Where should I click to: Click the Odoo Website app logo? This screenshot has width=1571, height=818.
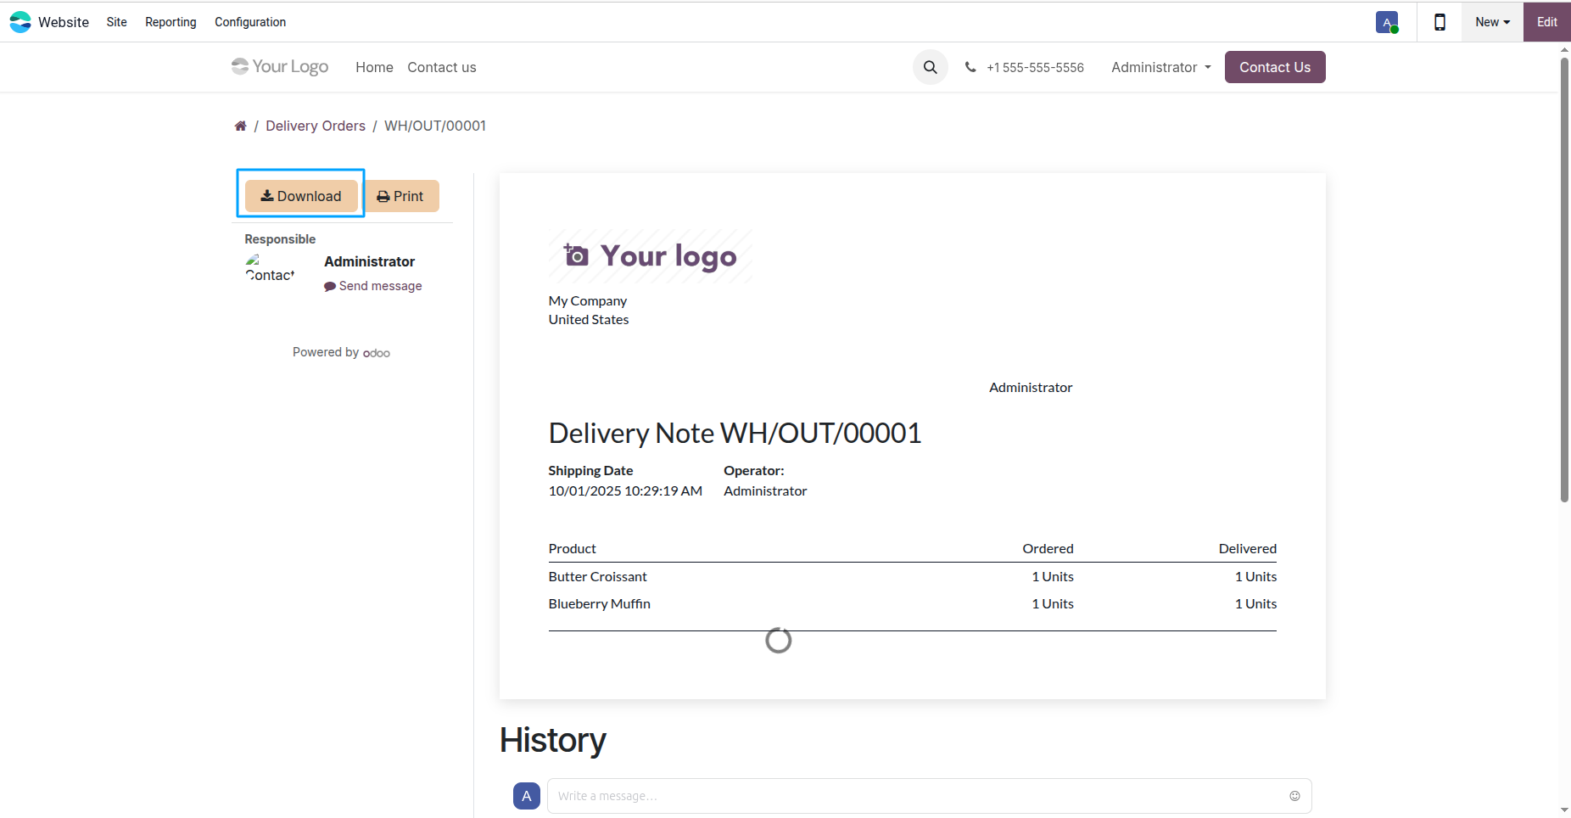point(20,22)
